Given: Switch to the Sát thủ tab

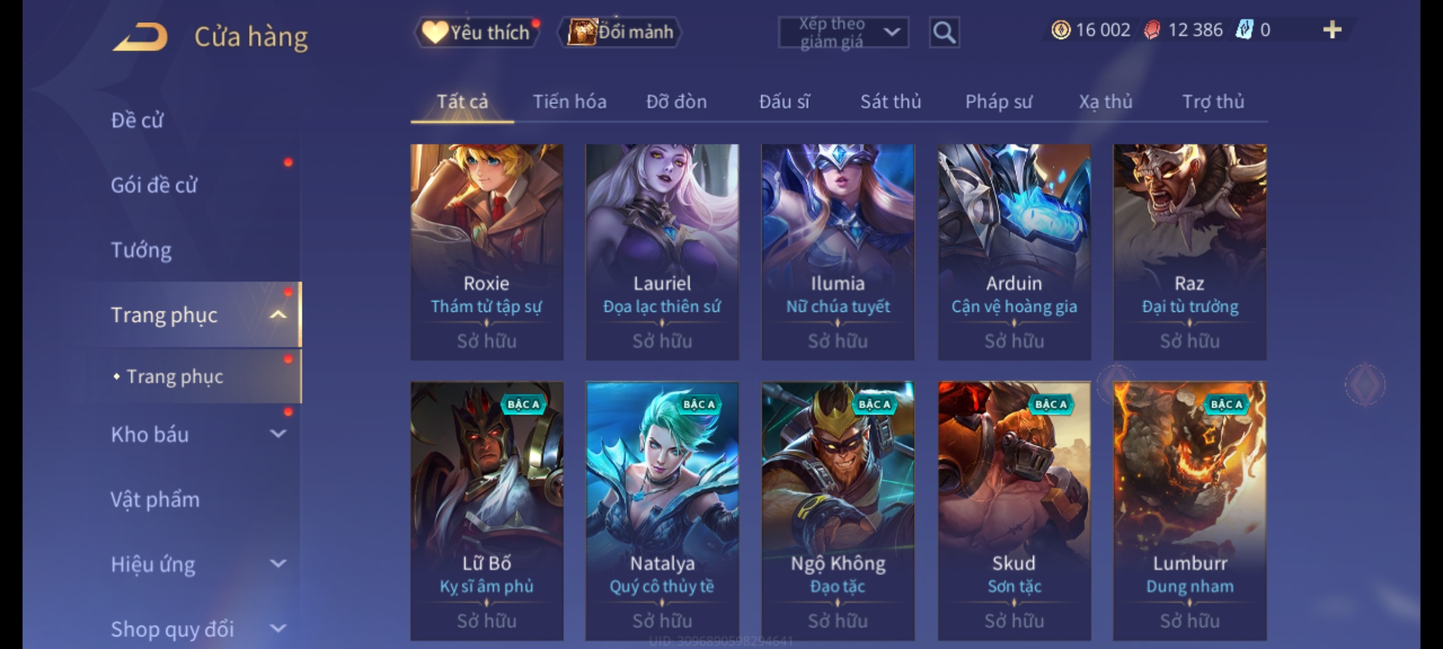Looking at the screenshot, I should point(890,102).
